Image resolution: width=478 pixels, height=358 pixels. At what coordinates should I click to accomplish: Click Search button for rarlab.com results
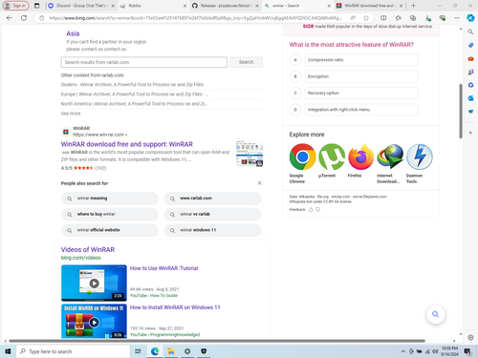click(x=246, y=62)
